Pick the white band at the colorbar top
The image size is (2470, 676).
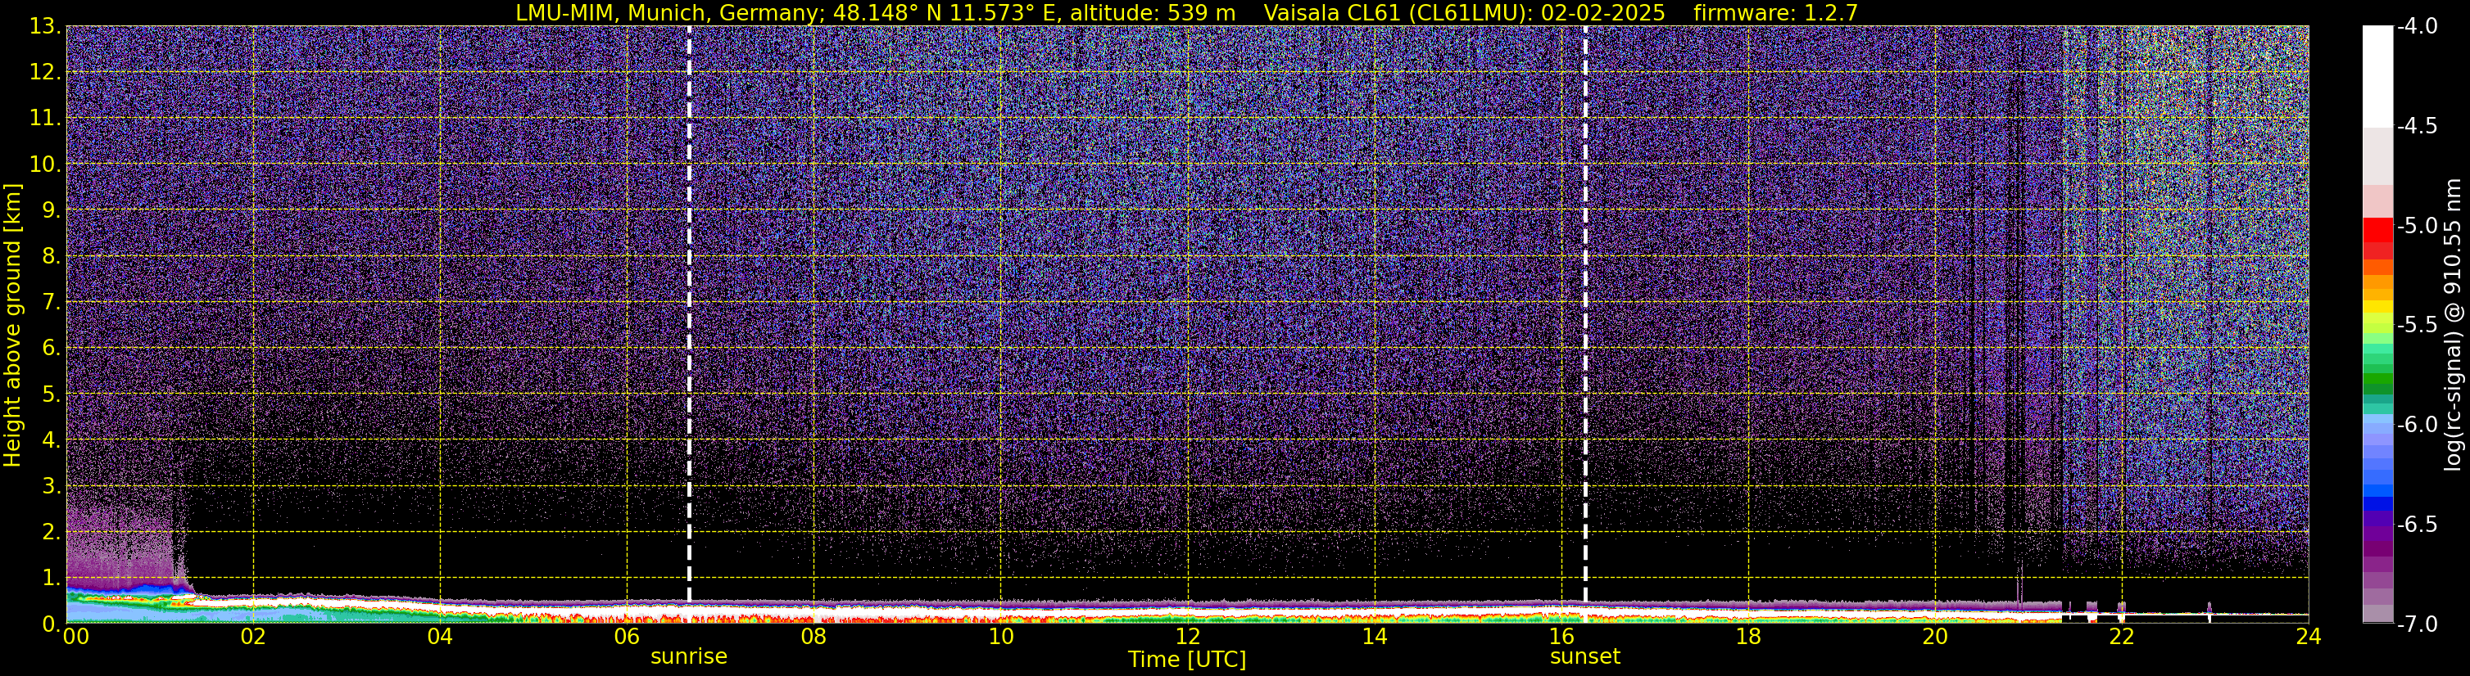point(2378,77)
